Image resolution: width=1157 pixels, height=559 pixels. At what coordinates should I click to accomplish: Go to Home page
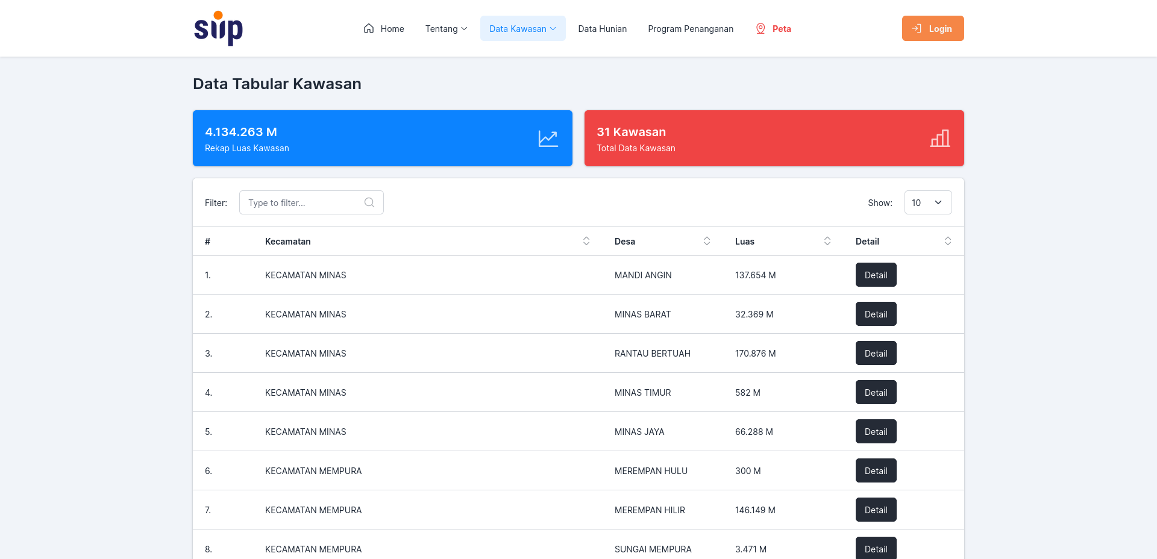384,28
